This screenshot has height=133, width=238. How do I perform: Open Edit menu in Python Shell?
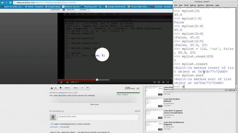pyautogui.click(x=180, y=5)
